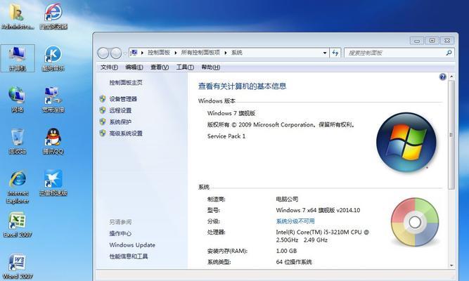Go to 控制面板主页 in the sidebar
Screen dimensions: 469x281
click(x=126, y=82)
